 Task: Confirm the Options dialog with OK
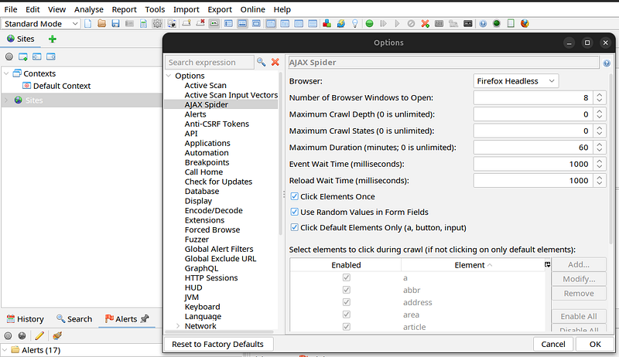[x=595, y=344]
